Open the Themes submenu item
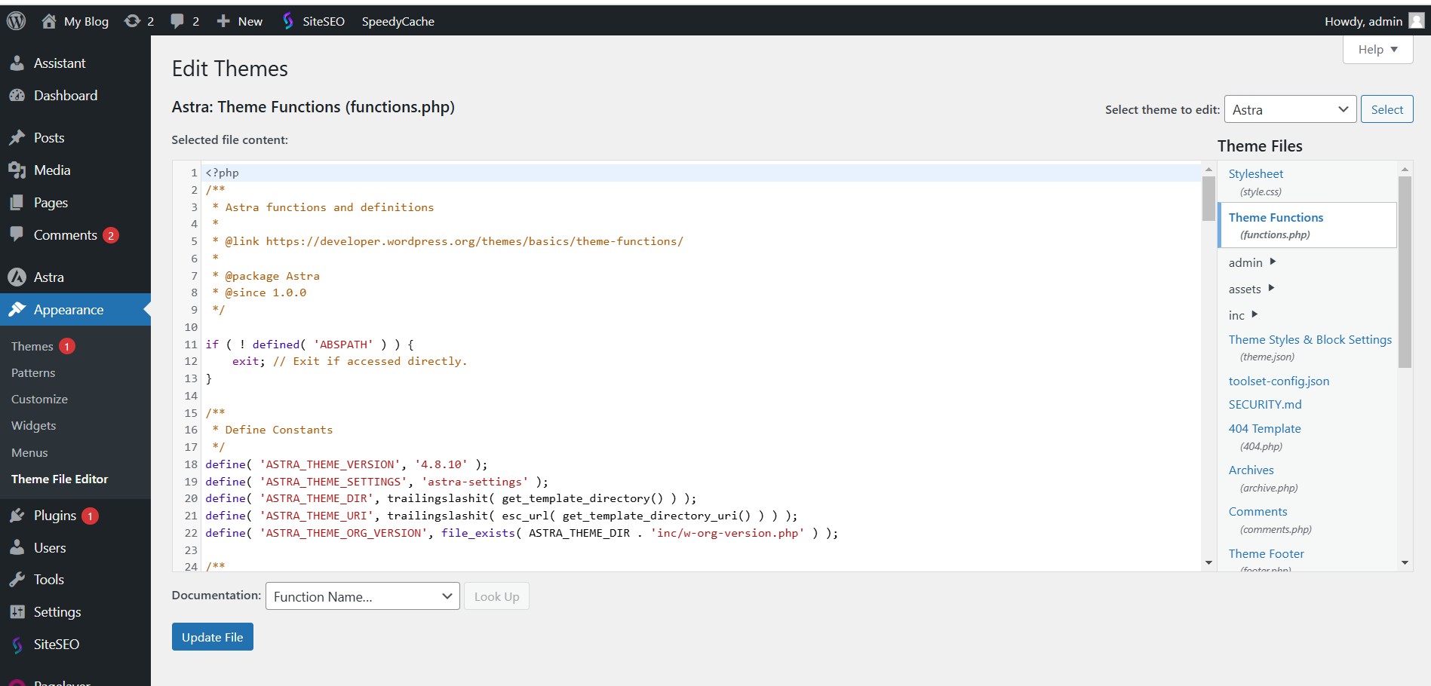The image size is (1431, 686). (x=32, y=346)
